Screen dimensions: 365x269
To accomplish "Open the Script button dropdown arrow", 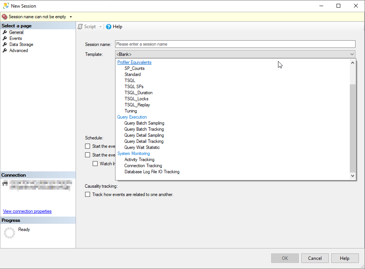I will pos(101,27).
